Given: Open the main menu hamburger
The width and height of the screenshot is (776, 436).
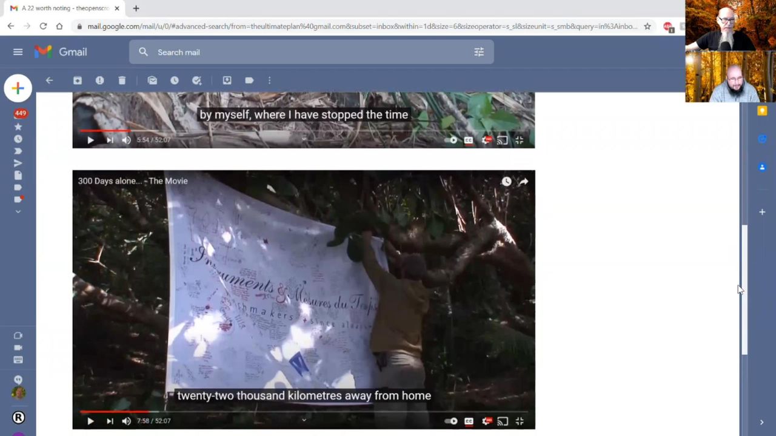Looking at the screenshot, I should [18, 52].
